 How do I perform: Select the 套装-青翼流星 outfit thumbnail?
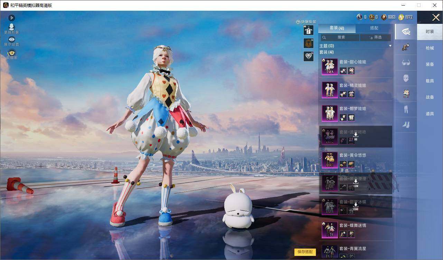click(330, 252)
